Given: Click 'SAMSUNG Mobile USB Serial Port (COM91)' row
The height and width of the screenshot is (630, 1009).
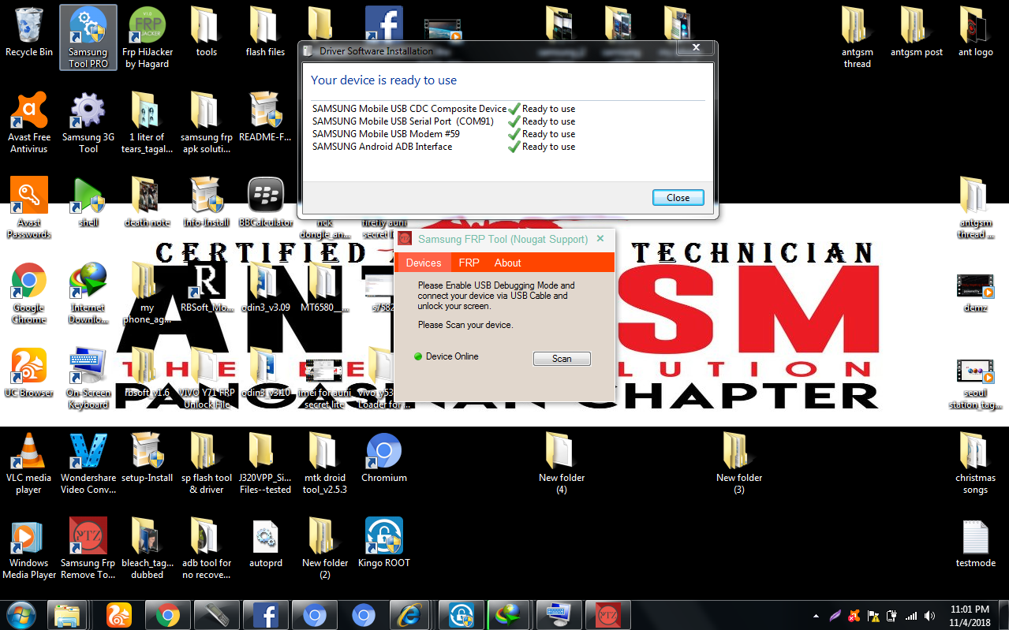Looking at the screenshot, I should (443, 121).
